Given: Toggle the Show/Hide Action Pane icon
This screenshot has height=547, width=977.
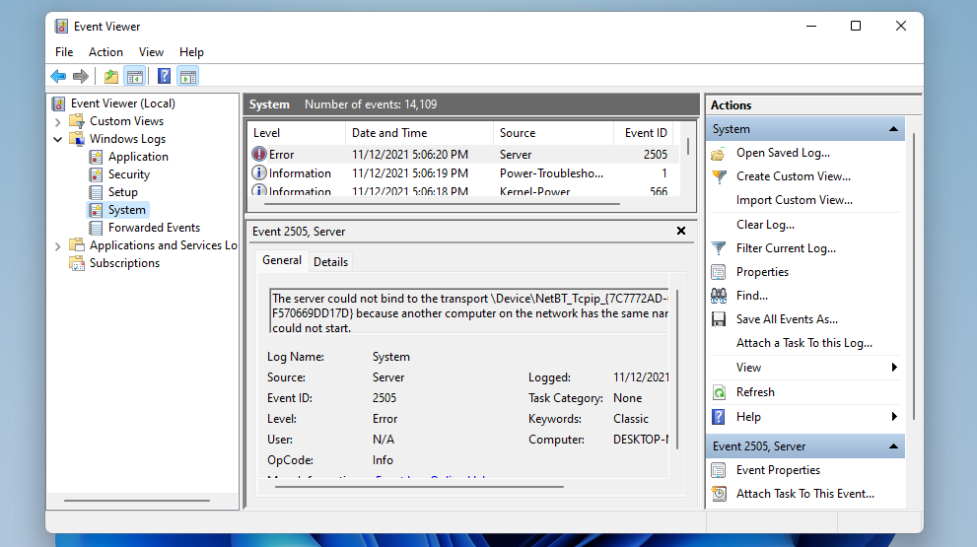Looking at the screenshot, I should 188,77.
